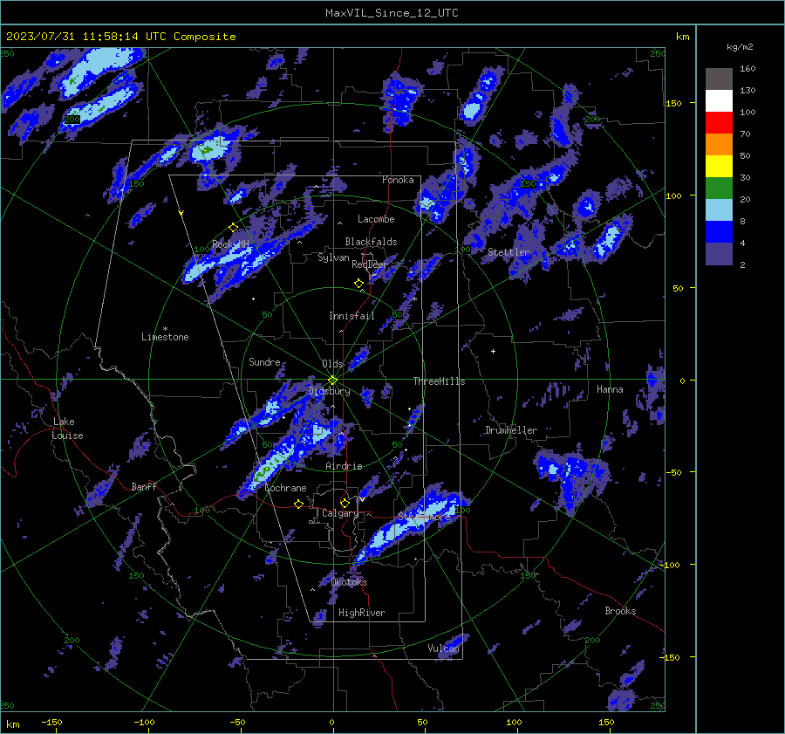
Task: Click the Lake Louise map label
Action: pyautogui.click(x=67, y=429)
